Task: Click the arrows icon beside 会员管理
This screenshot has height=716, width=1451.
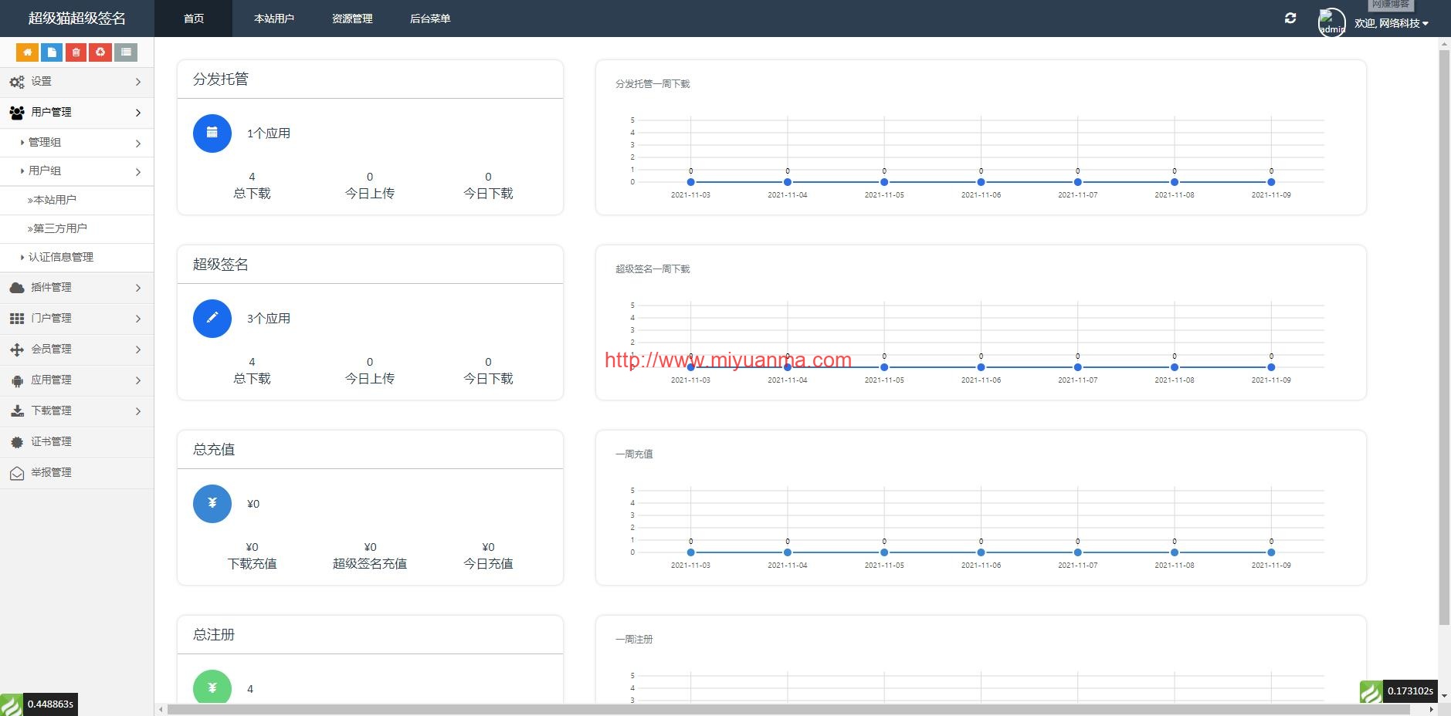Action: pos(17,350)
